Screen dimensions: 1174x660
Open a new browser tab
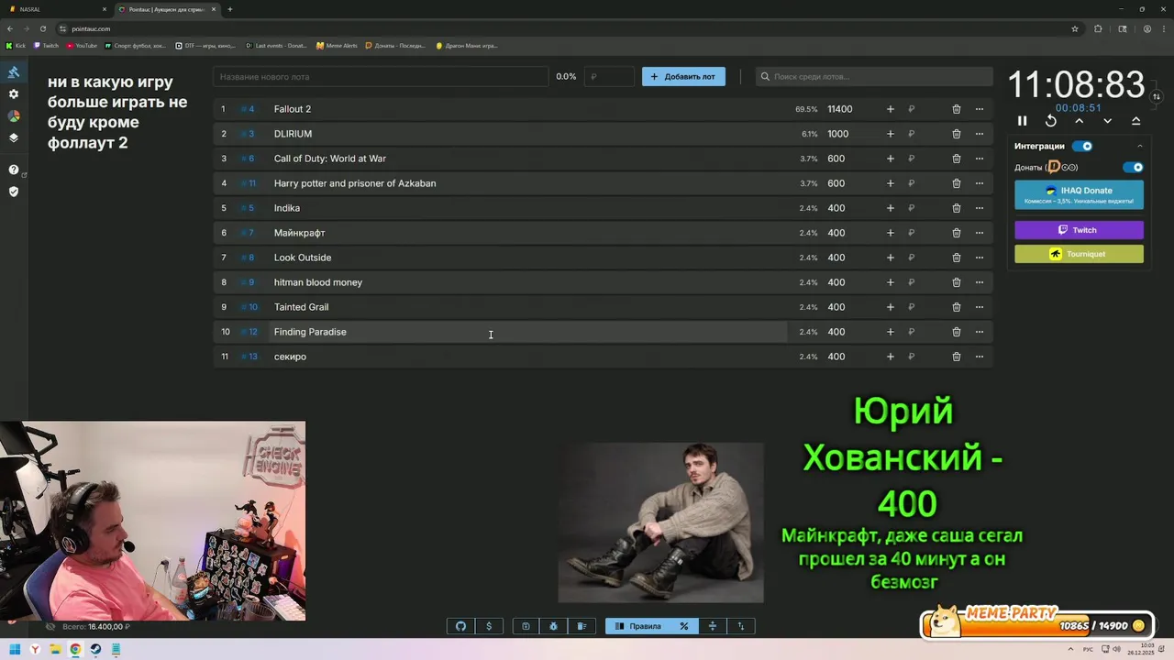coord(229,9)
